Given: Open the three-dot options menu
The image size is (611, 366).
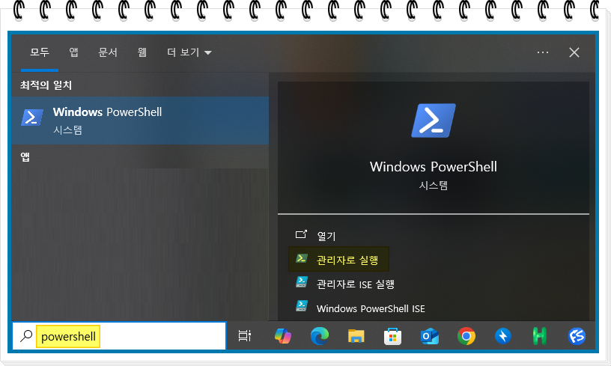Looking at the screenshot, I should [x=543, y=52].
